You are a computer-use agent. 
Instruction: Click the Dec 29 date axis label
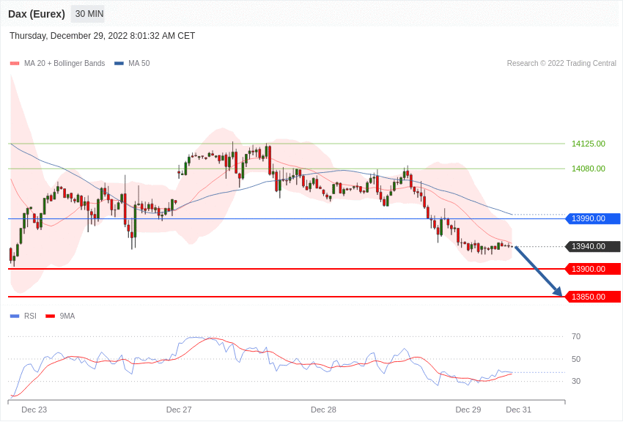click(468, 410)
